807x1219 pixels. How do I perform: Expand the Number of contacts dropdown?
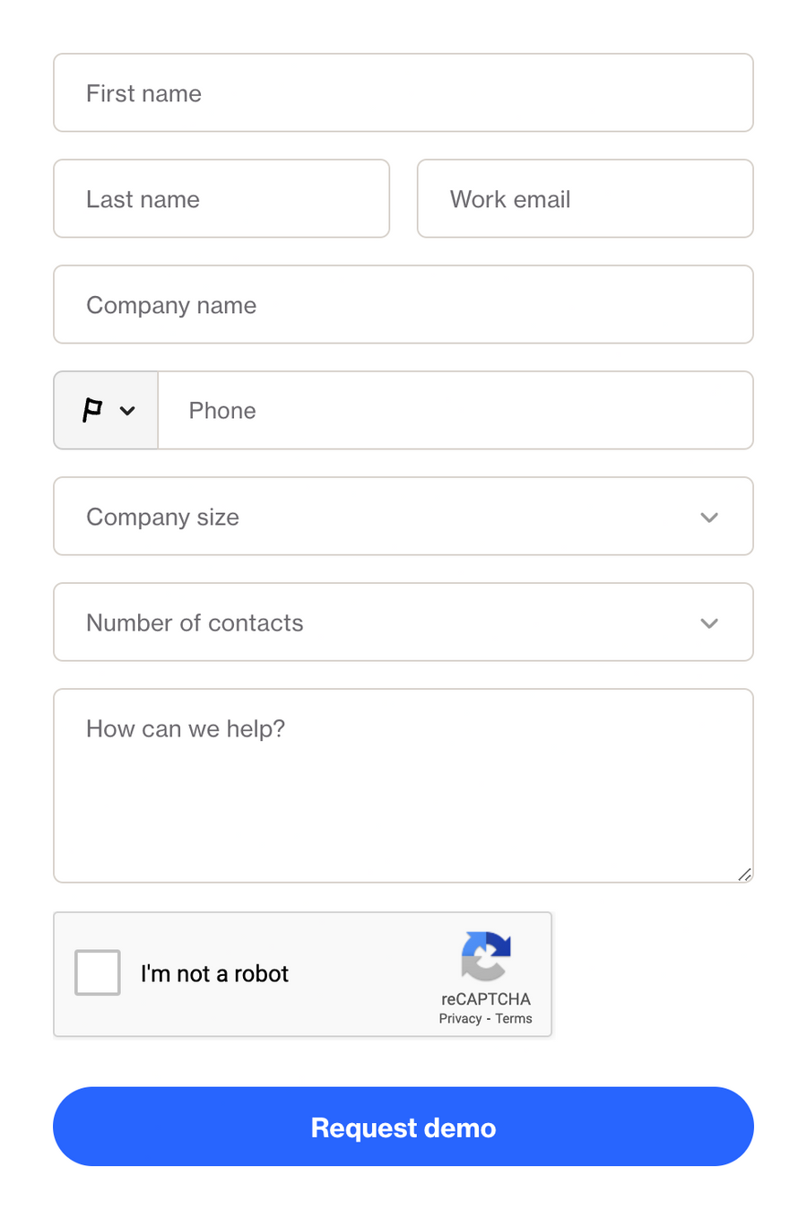click(403, 622)
